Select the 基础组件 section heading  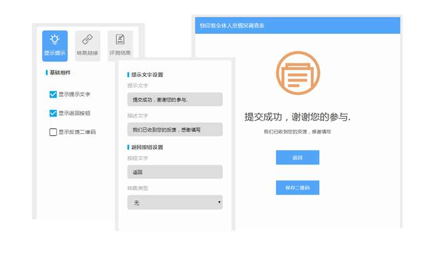(x=60, y=72)
